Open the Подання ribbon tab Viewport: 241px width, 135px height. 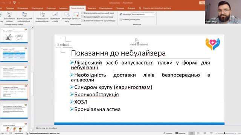120,8
